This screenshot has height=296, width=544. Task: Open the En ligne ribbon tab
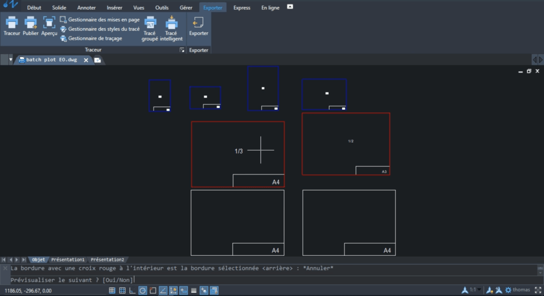pos(270,7)
